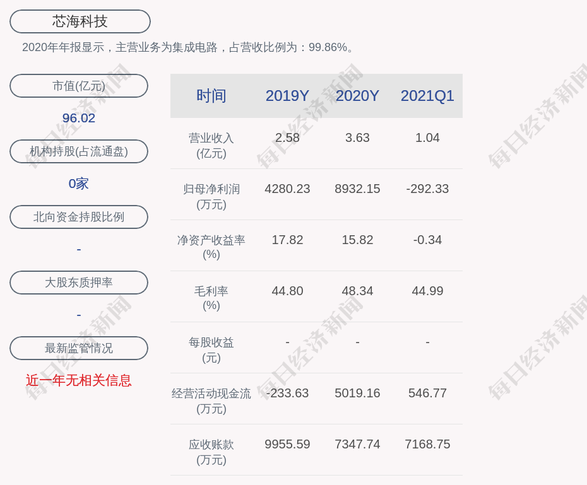Select the 0家 institution holding value

click(x=79, y=184)
